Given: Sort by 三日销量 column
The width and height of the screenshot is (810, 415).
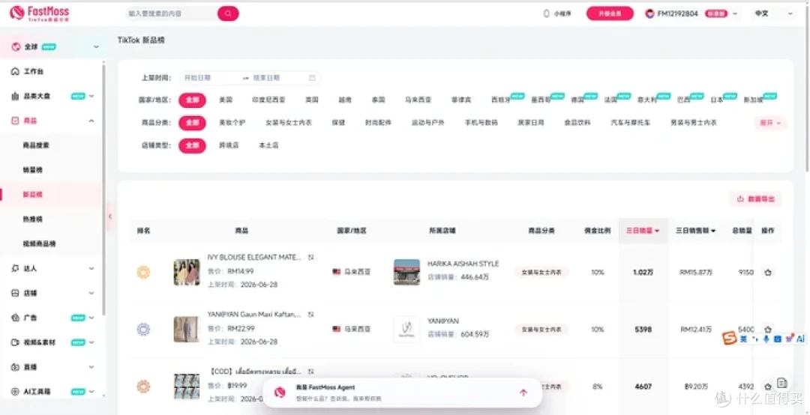Looking at the screenshot, I should [x=643, y=231].
